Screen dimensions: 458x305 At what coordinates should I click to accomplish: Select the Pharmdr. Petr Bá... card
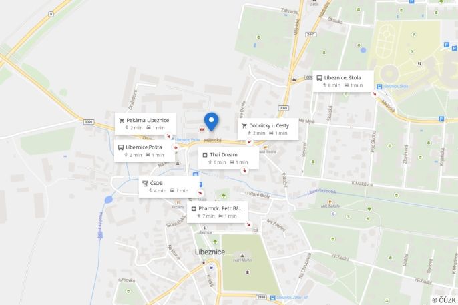218,212
